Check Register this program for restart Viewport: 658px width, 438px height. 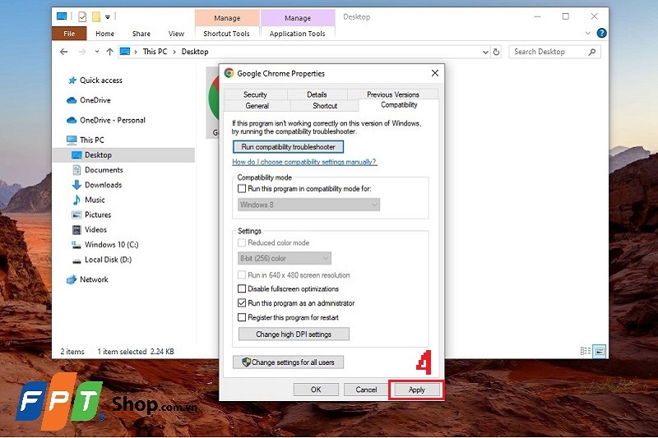pos(242,317)
